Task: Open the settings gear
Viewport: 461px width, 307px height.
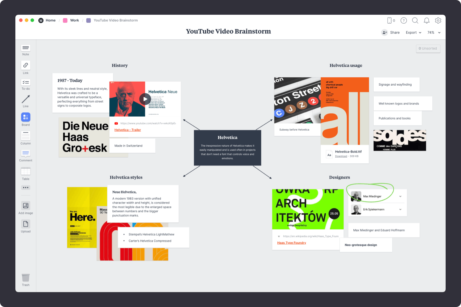Action: click(x=438, y=21)
